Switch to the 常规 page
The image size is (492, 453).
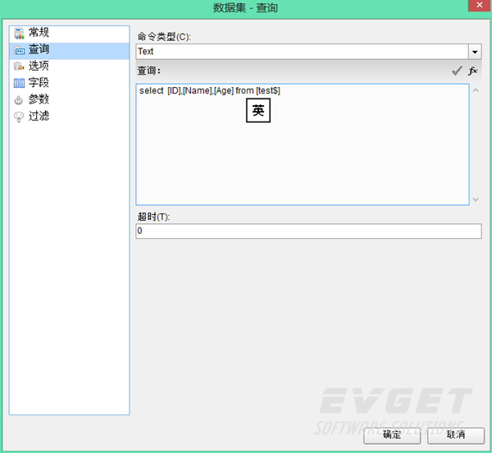[39, 32]
